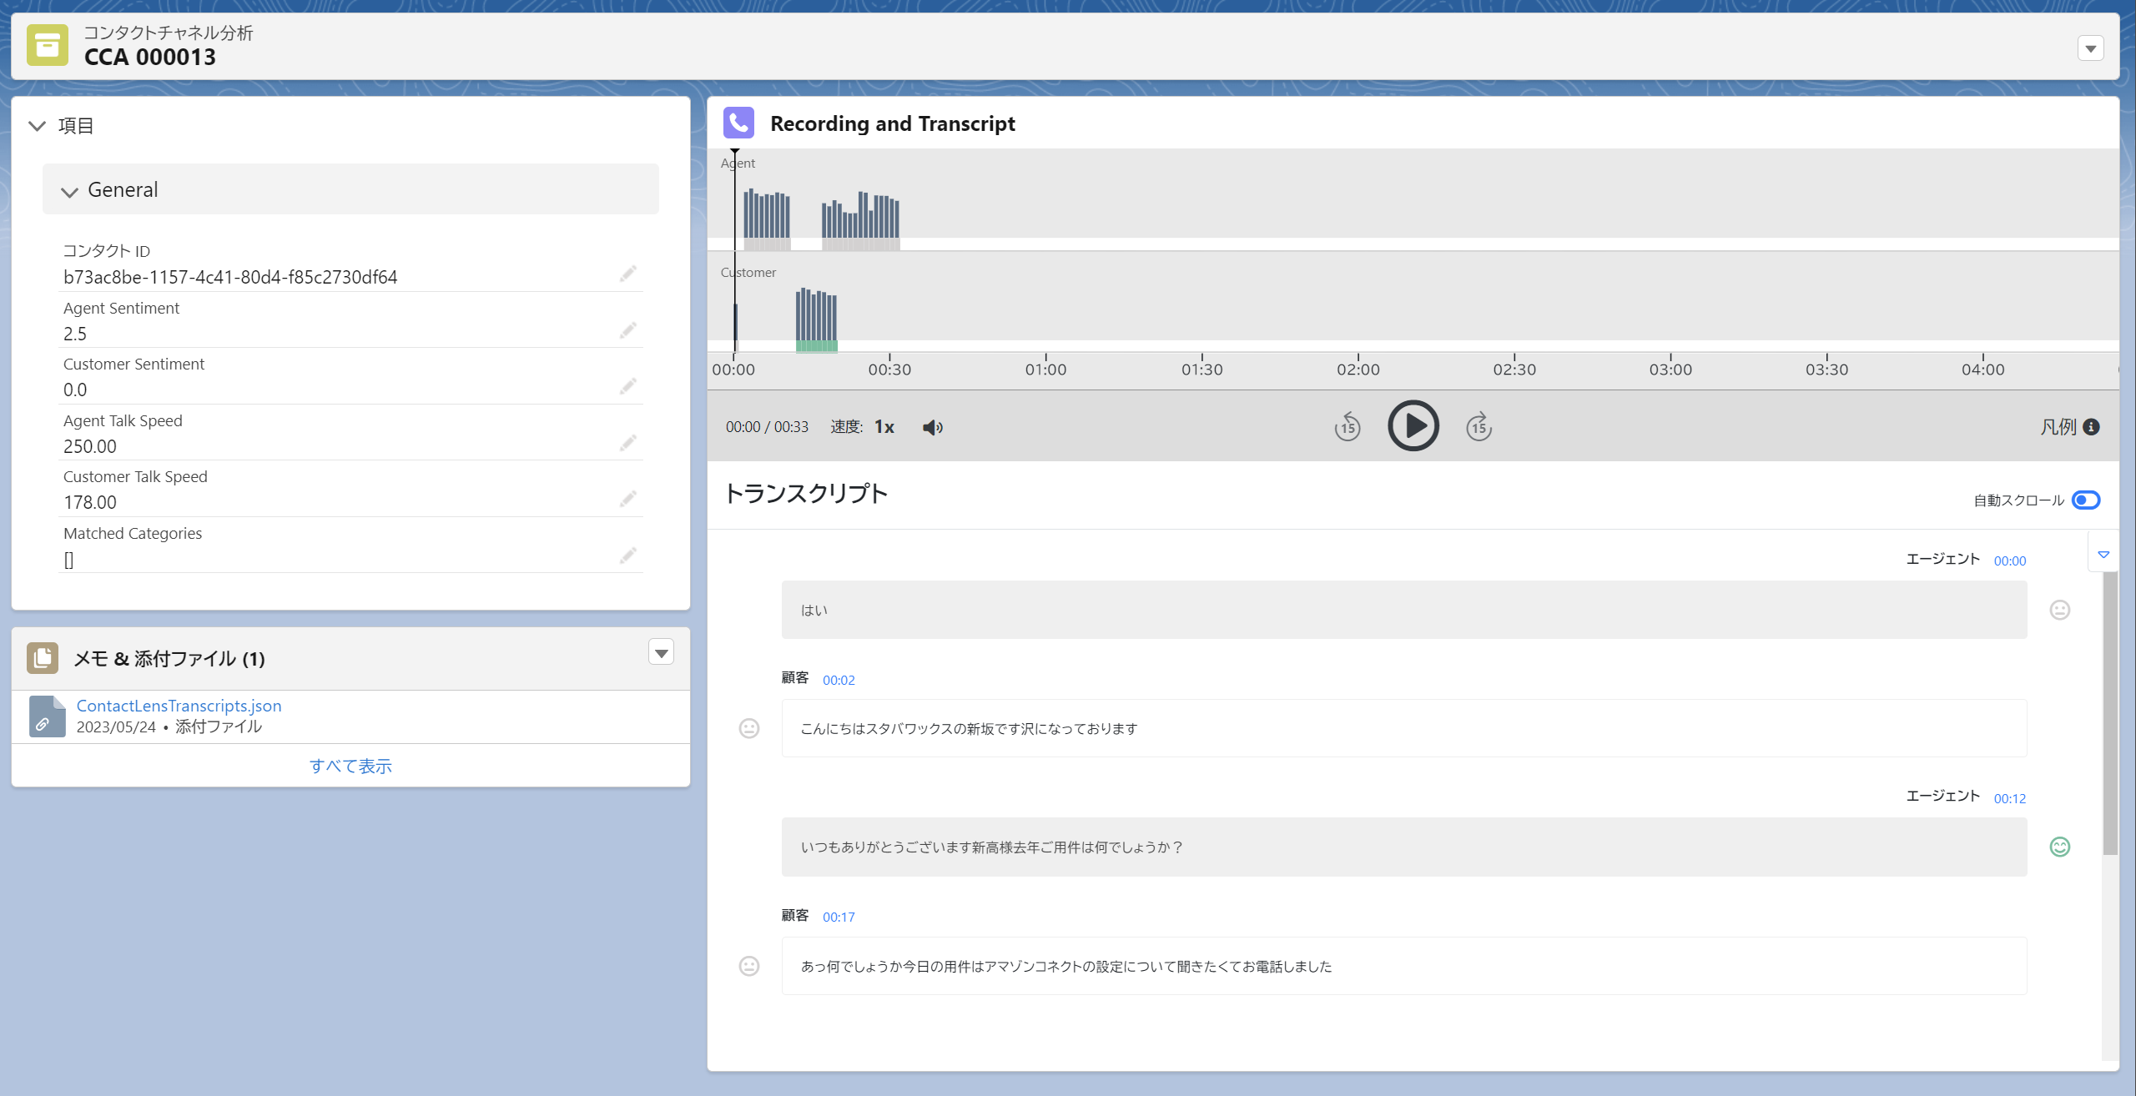Click first Agent waveform segment
Screen dimensions: 2136x1096
pos(767,215)
